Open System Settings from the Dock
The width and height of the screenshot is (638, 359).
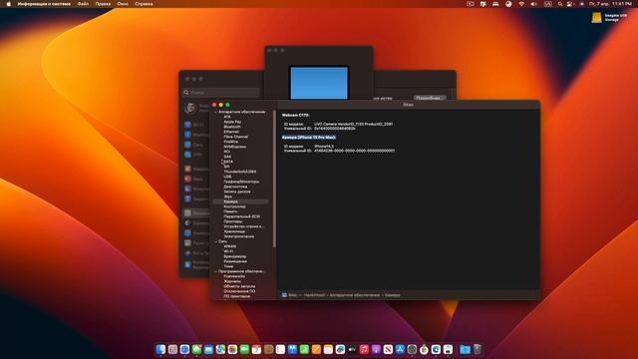412,349
